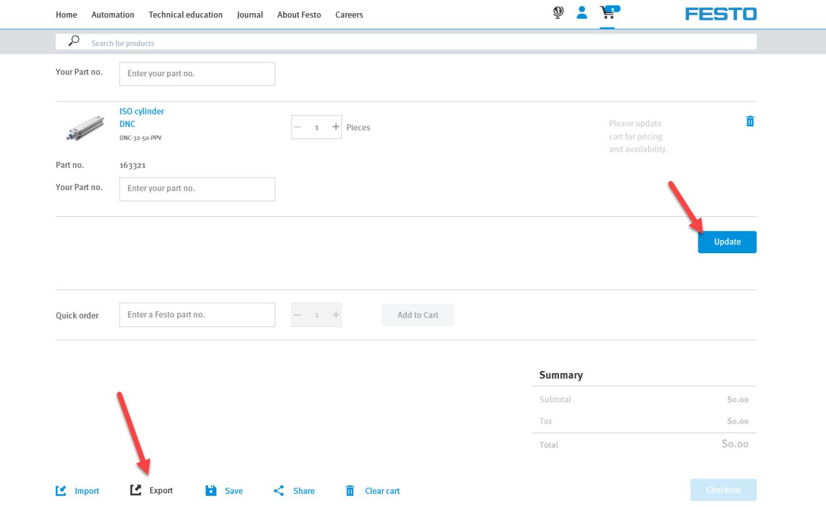Click the Share icon

279,491
